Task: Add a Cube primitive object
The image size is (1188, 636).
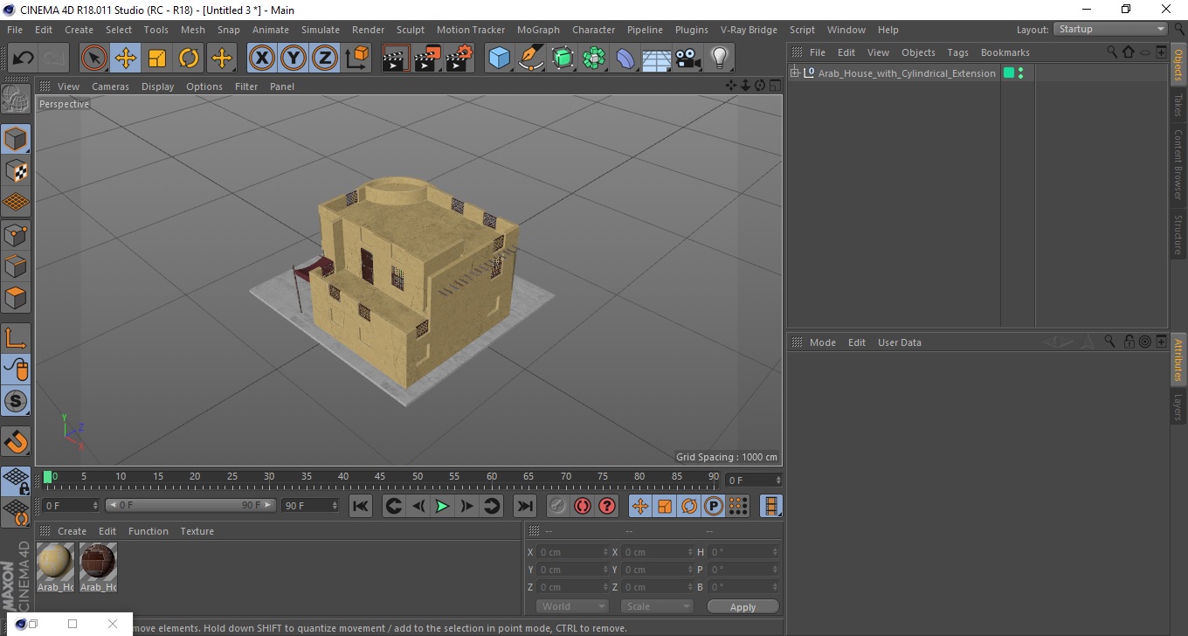Action: (x=499, y=59)
